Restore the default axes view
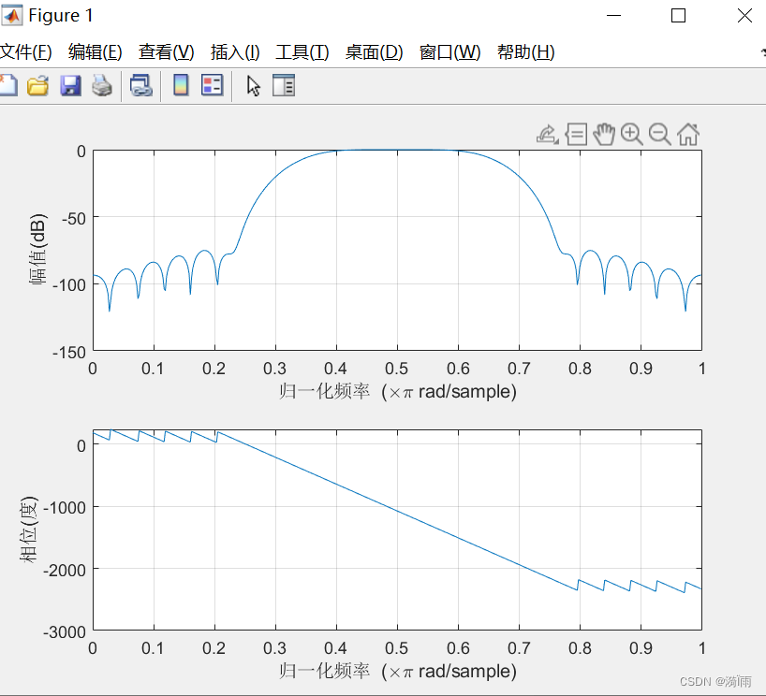Screen dimensions: 766x696 687,134
